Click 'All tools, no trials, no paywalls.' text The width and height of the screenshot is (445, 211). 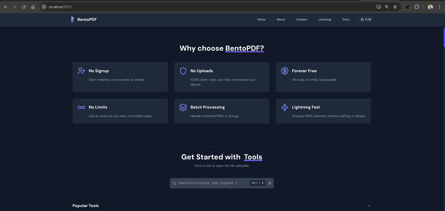pyautogui.click(x=314, y=80)
